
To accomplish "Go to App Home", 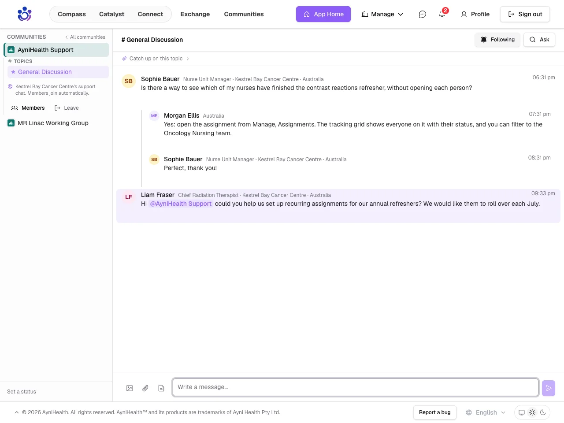I will coord(323,14).
